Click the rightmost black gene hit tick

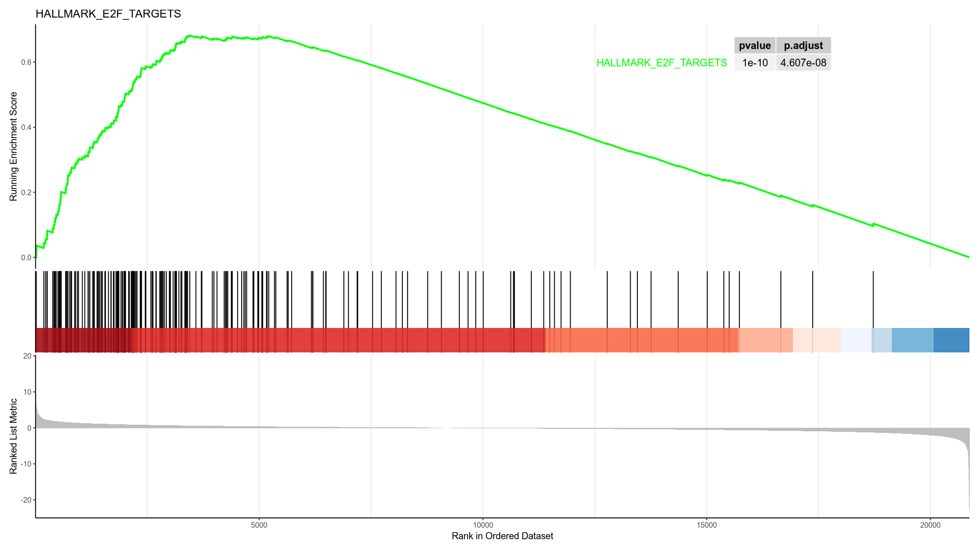coord(873,299)
